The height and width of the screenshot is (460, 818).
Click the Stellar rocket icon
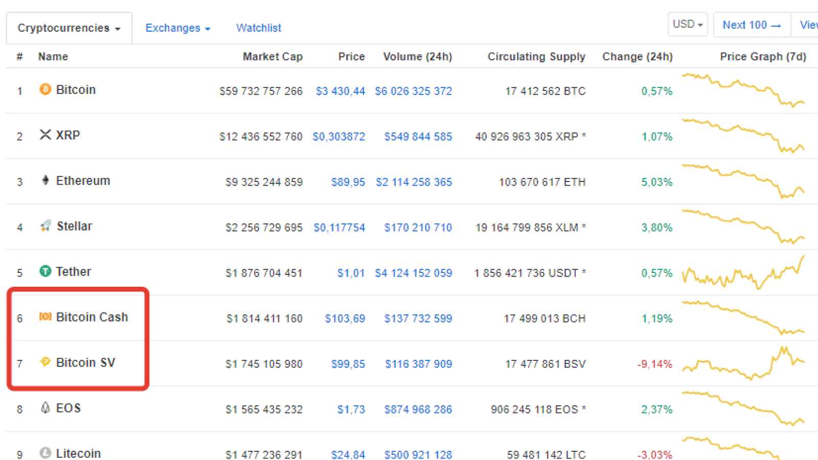pyautogui.click(x=46, y=225)
